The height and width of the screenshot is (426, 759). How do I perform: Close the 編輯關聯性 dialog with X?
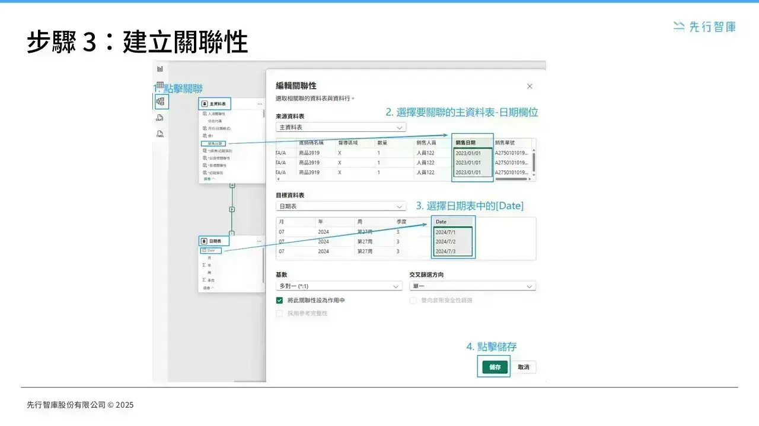pyautogui.click(x=530, y=86)
